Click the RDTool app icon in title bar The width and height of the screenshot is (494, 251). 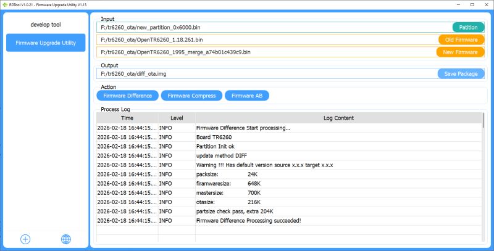(5, 5)
